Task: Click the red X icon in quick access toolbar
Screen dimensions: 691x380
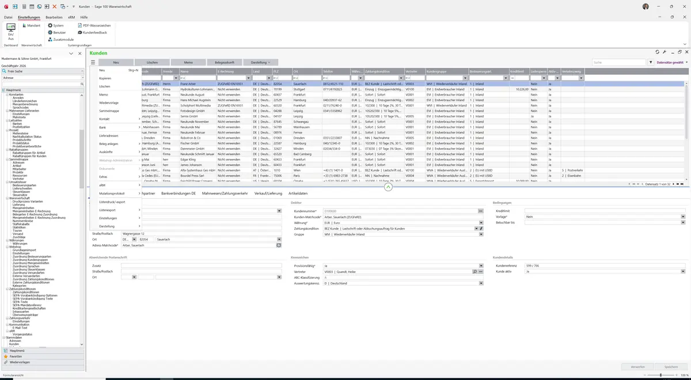Action: [55, 6]
